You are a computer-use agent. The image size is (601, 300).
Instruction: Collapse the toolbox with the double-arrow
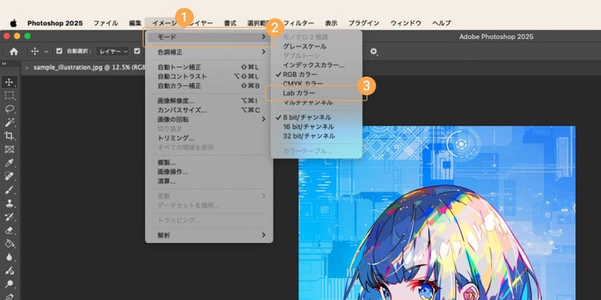4,63
